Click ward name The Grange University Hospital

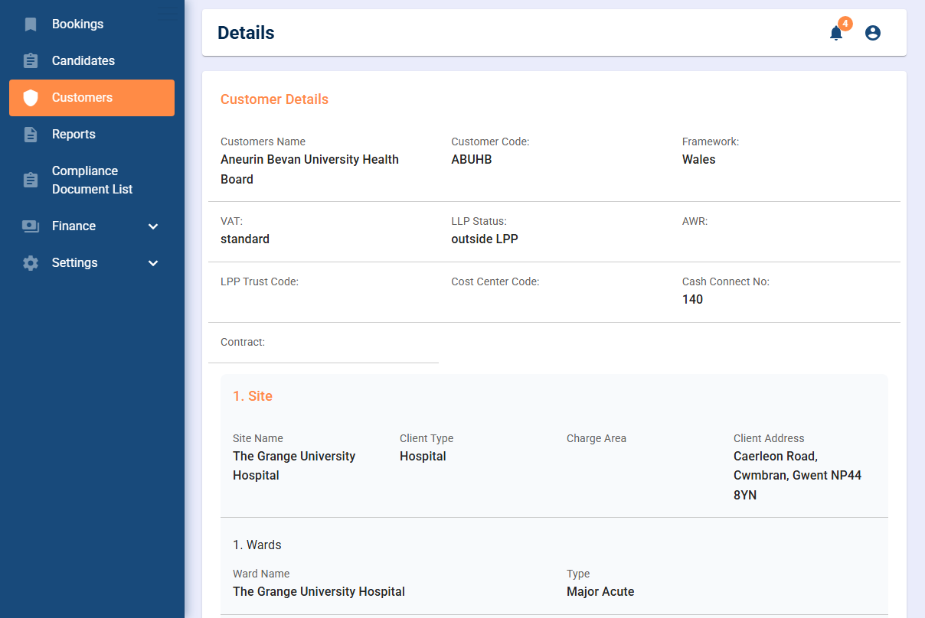coord(319,592)
